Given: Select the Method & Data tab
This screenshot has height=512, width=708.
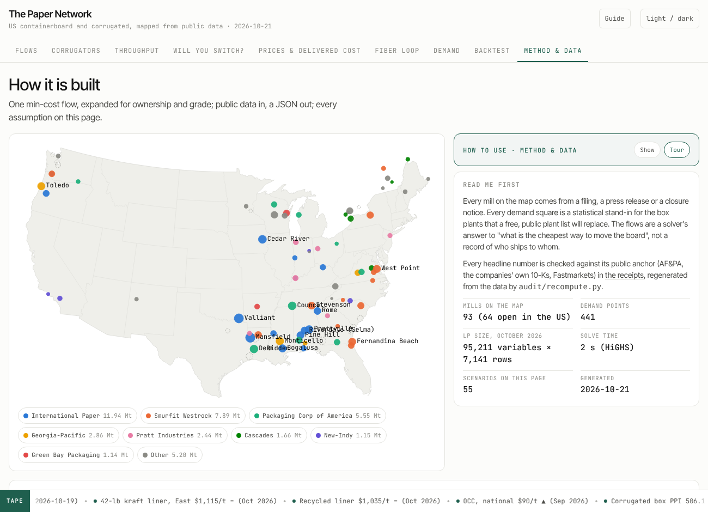Looking at the screenshot, I should click(x=553, y=51).
